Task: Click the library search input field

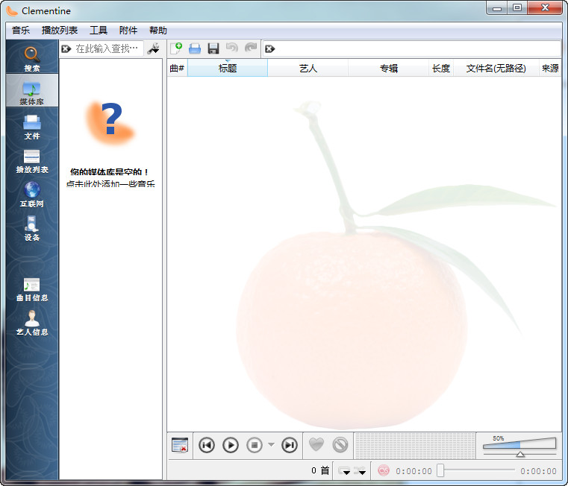Action: (107, 48)
